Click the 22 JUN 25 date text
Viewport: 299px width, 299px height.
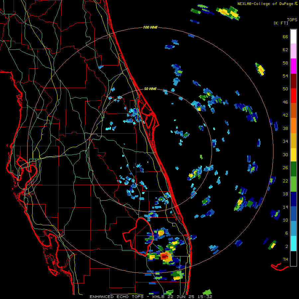click(x=181, y=297)
